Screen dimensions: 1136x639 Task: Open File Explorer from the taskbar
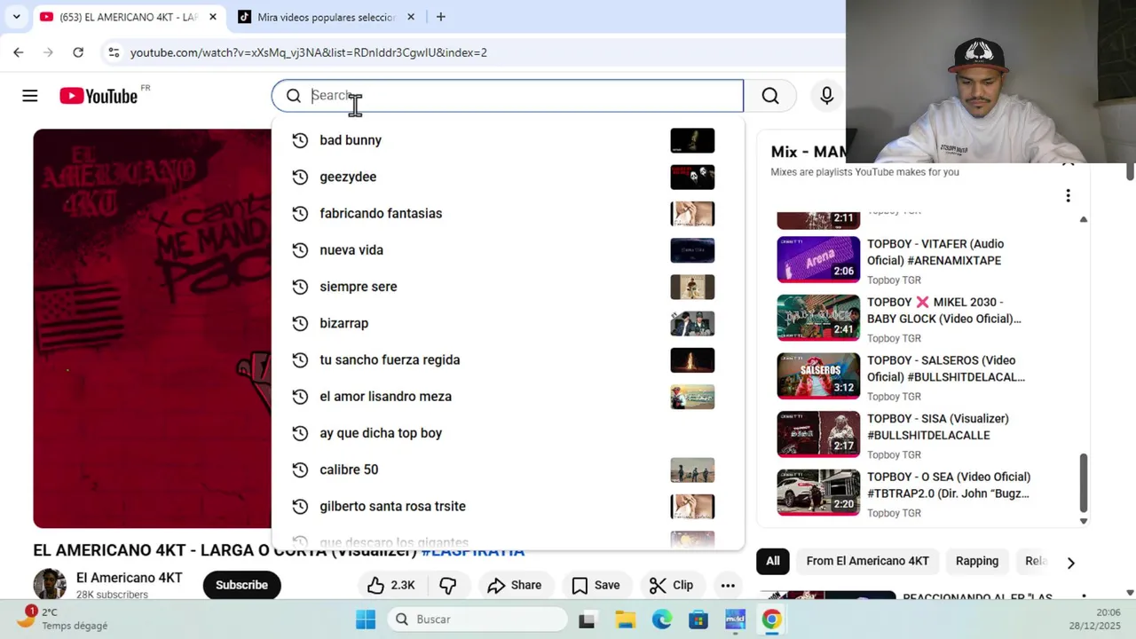point(625,619)
